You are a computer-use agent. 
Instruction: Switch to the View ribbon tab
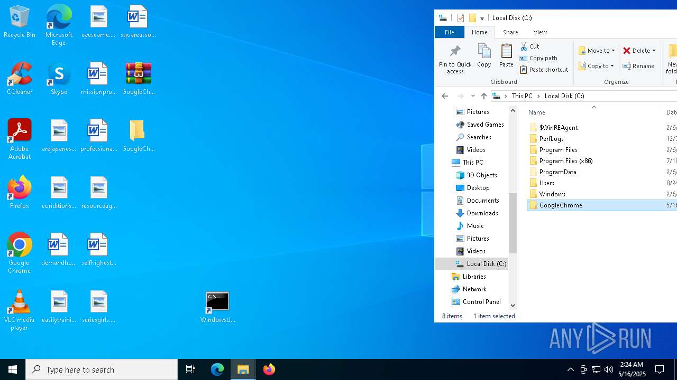click(x=540, y=32)
